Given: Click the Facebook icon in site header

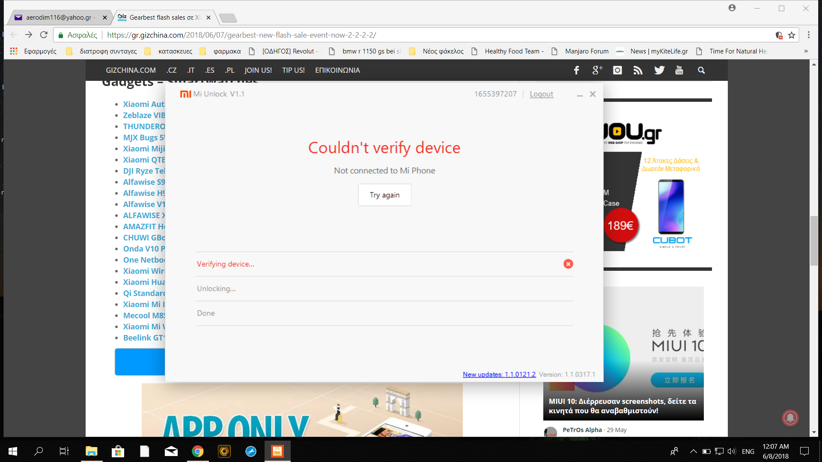Looking at the screenshot, I should (576, 70).
